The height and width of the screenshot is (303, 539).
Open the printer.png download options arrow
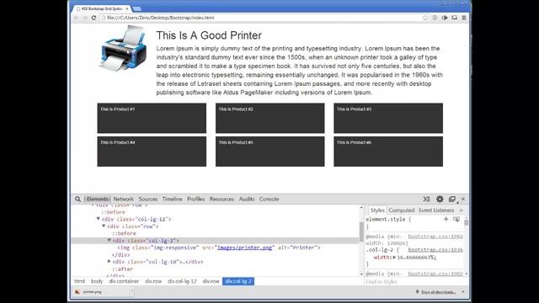tap(131, 292)
